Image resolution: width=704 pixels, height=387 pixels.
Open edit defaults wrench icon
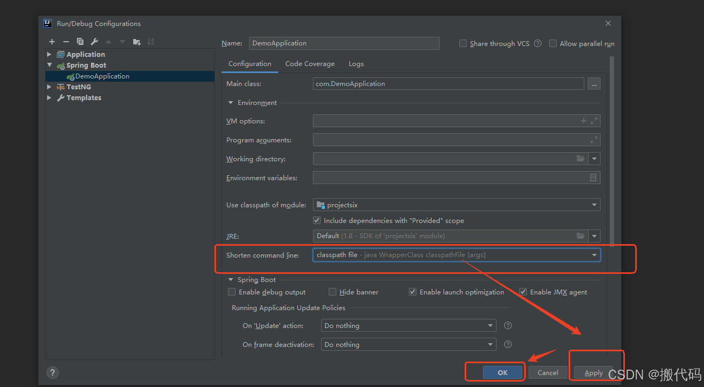click(x=94, y=42)
